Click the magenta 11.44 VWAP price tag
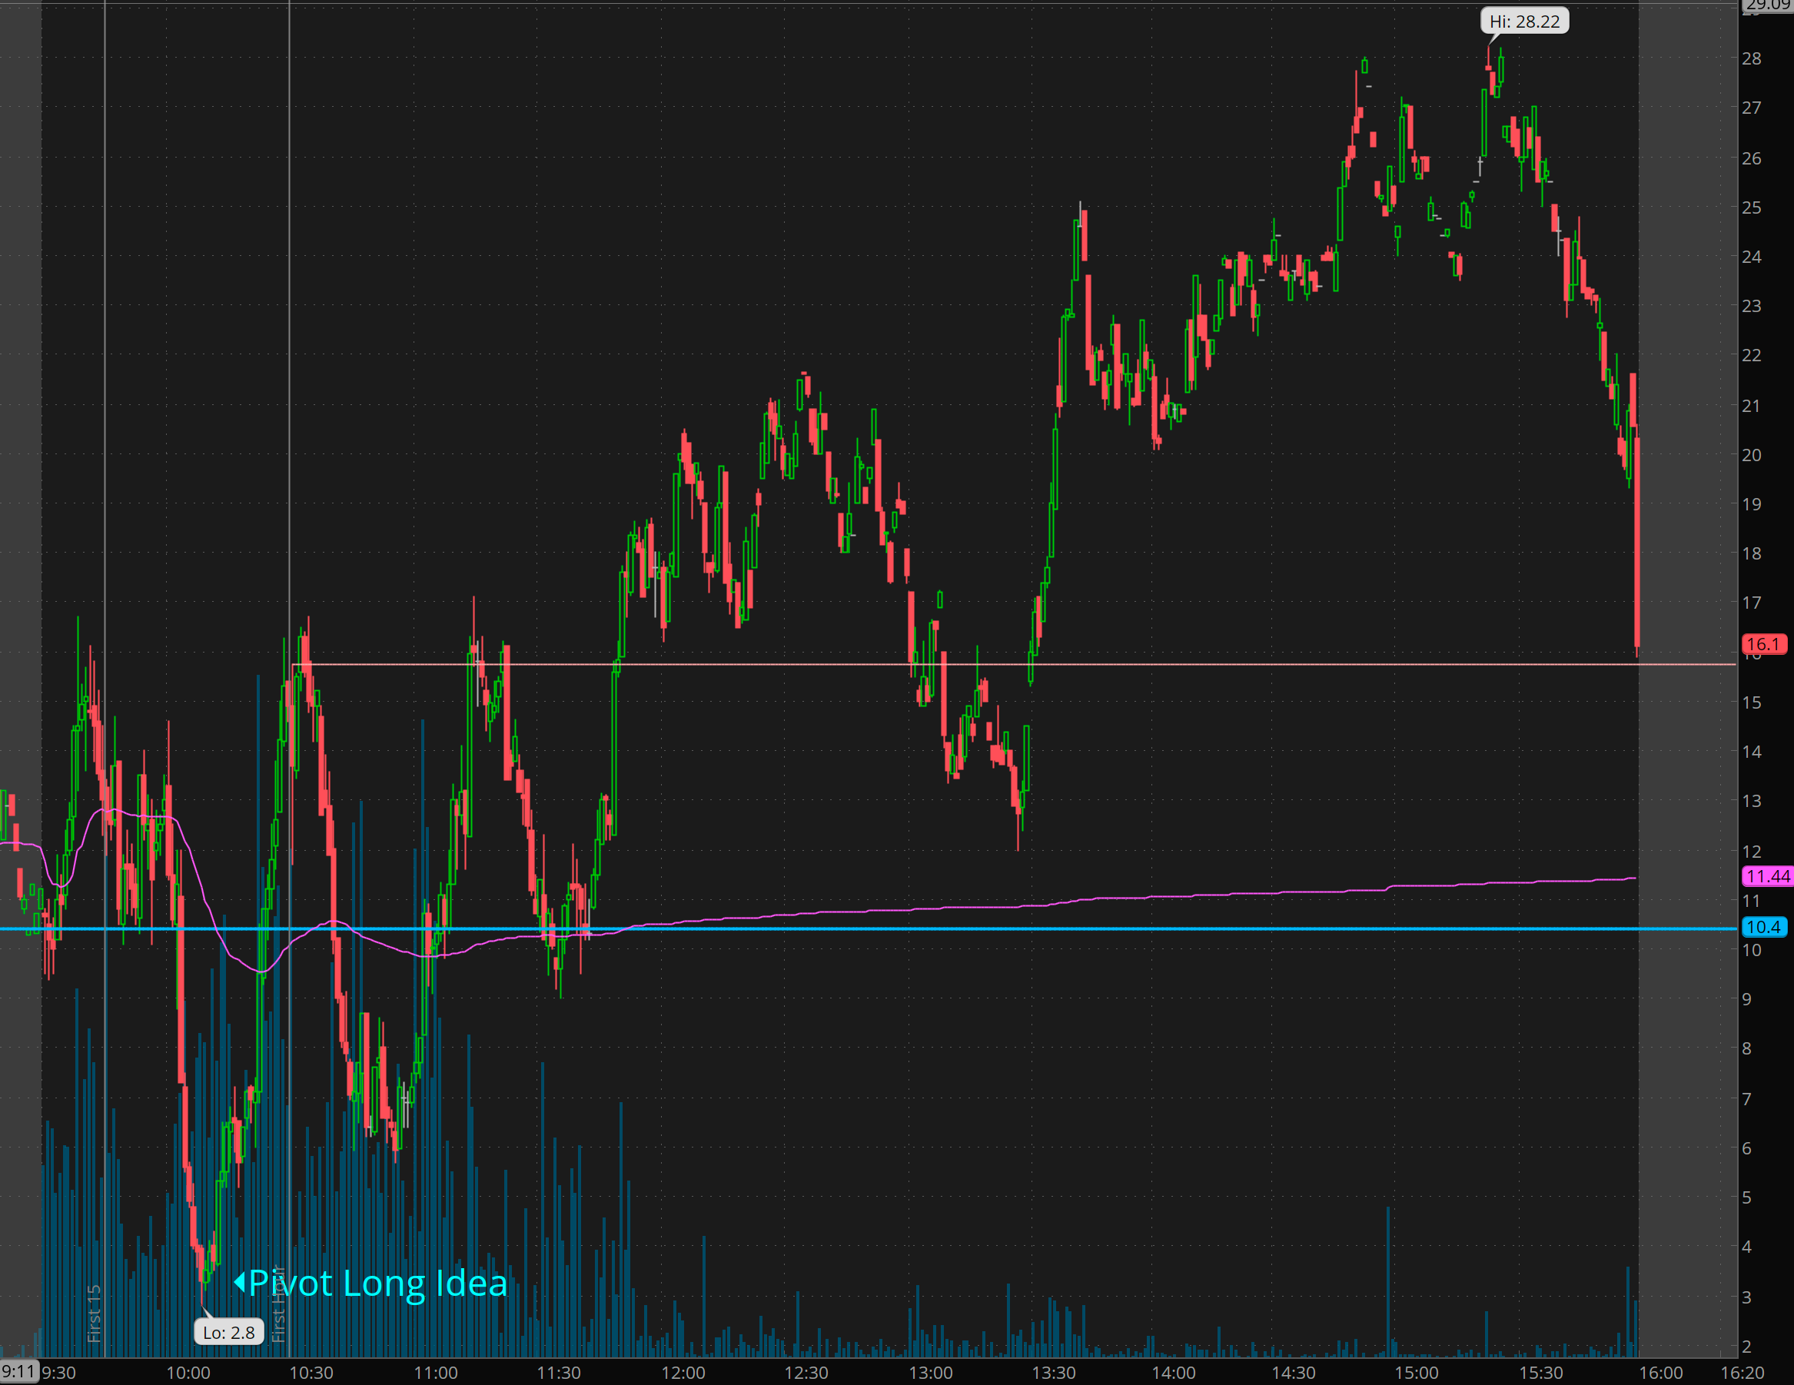 click(1767, 875)
